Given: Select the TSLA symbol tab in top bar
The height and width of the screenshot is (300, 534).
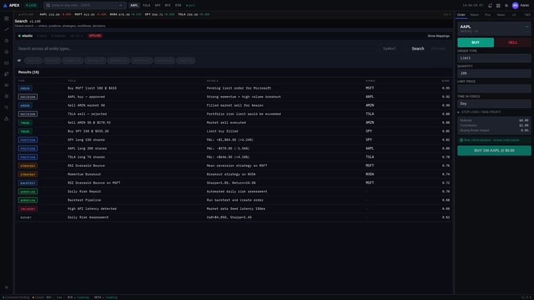Looking at the screenshot, I should tap(146, 5).
